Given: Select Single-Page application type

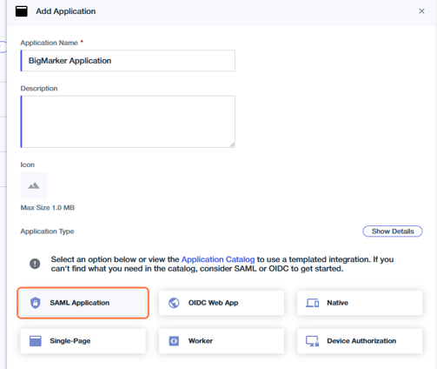Looking at the screenshot, I should [x=83, y=341].
